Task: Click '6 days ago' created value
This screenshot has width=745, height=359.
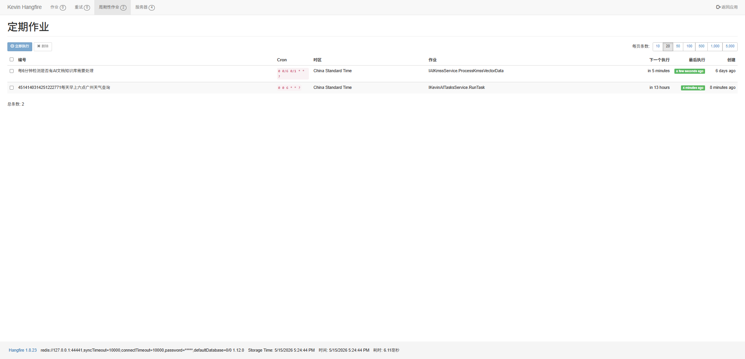Action: click(726, 71)
